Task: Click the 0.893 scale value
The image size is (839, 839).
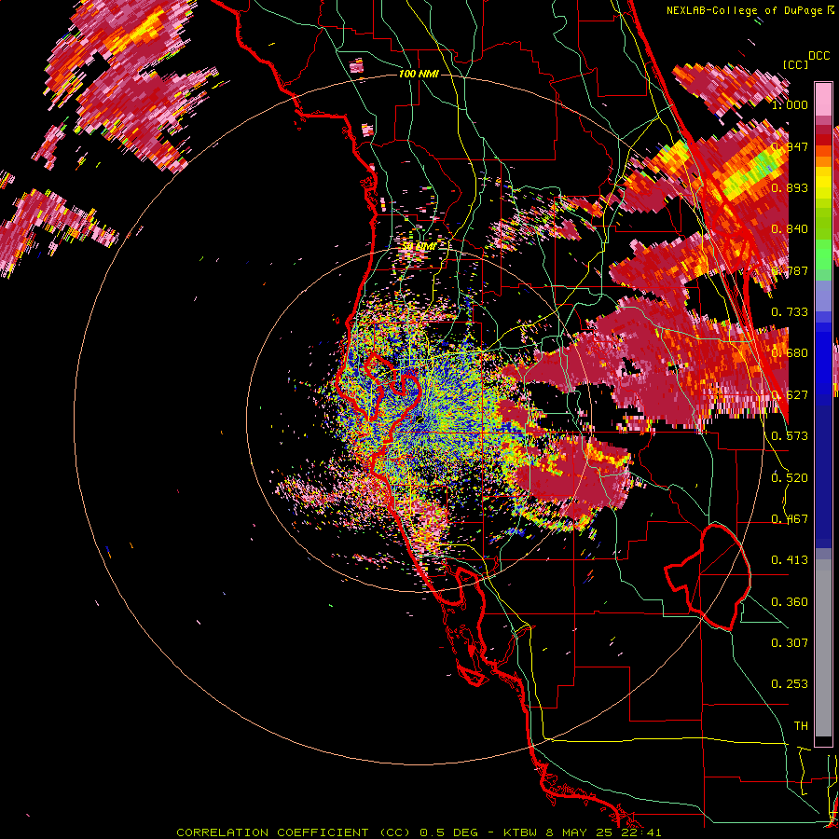Action: [x=790, y=187]
